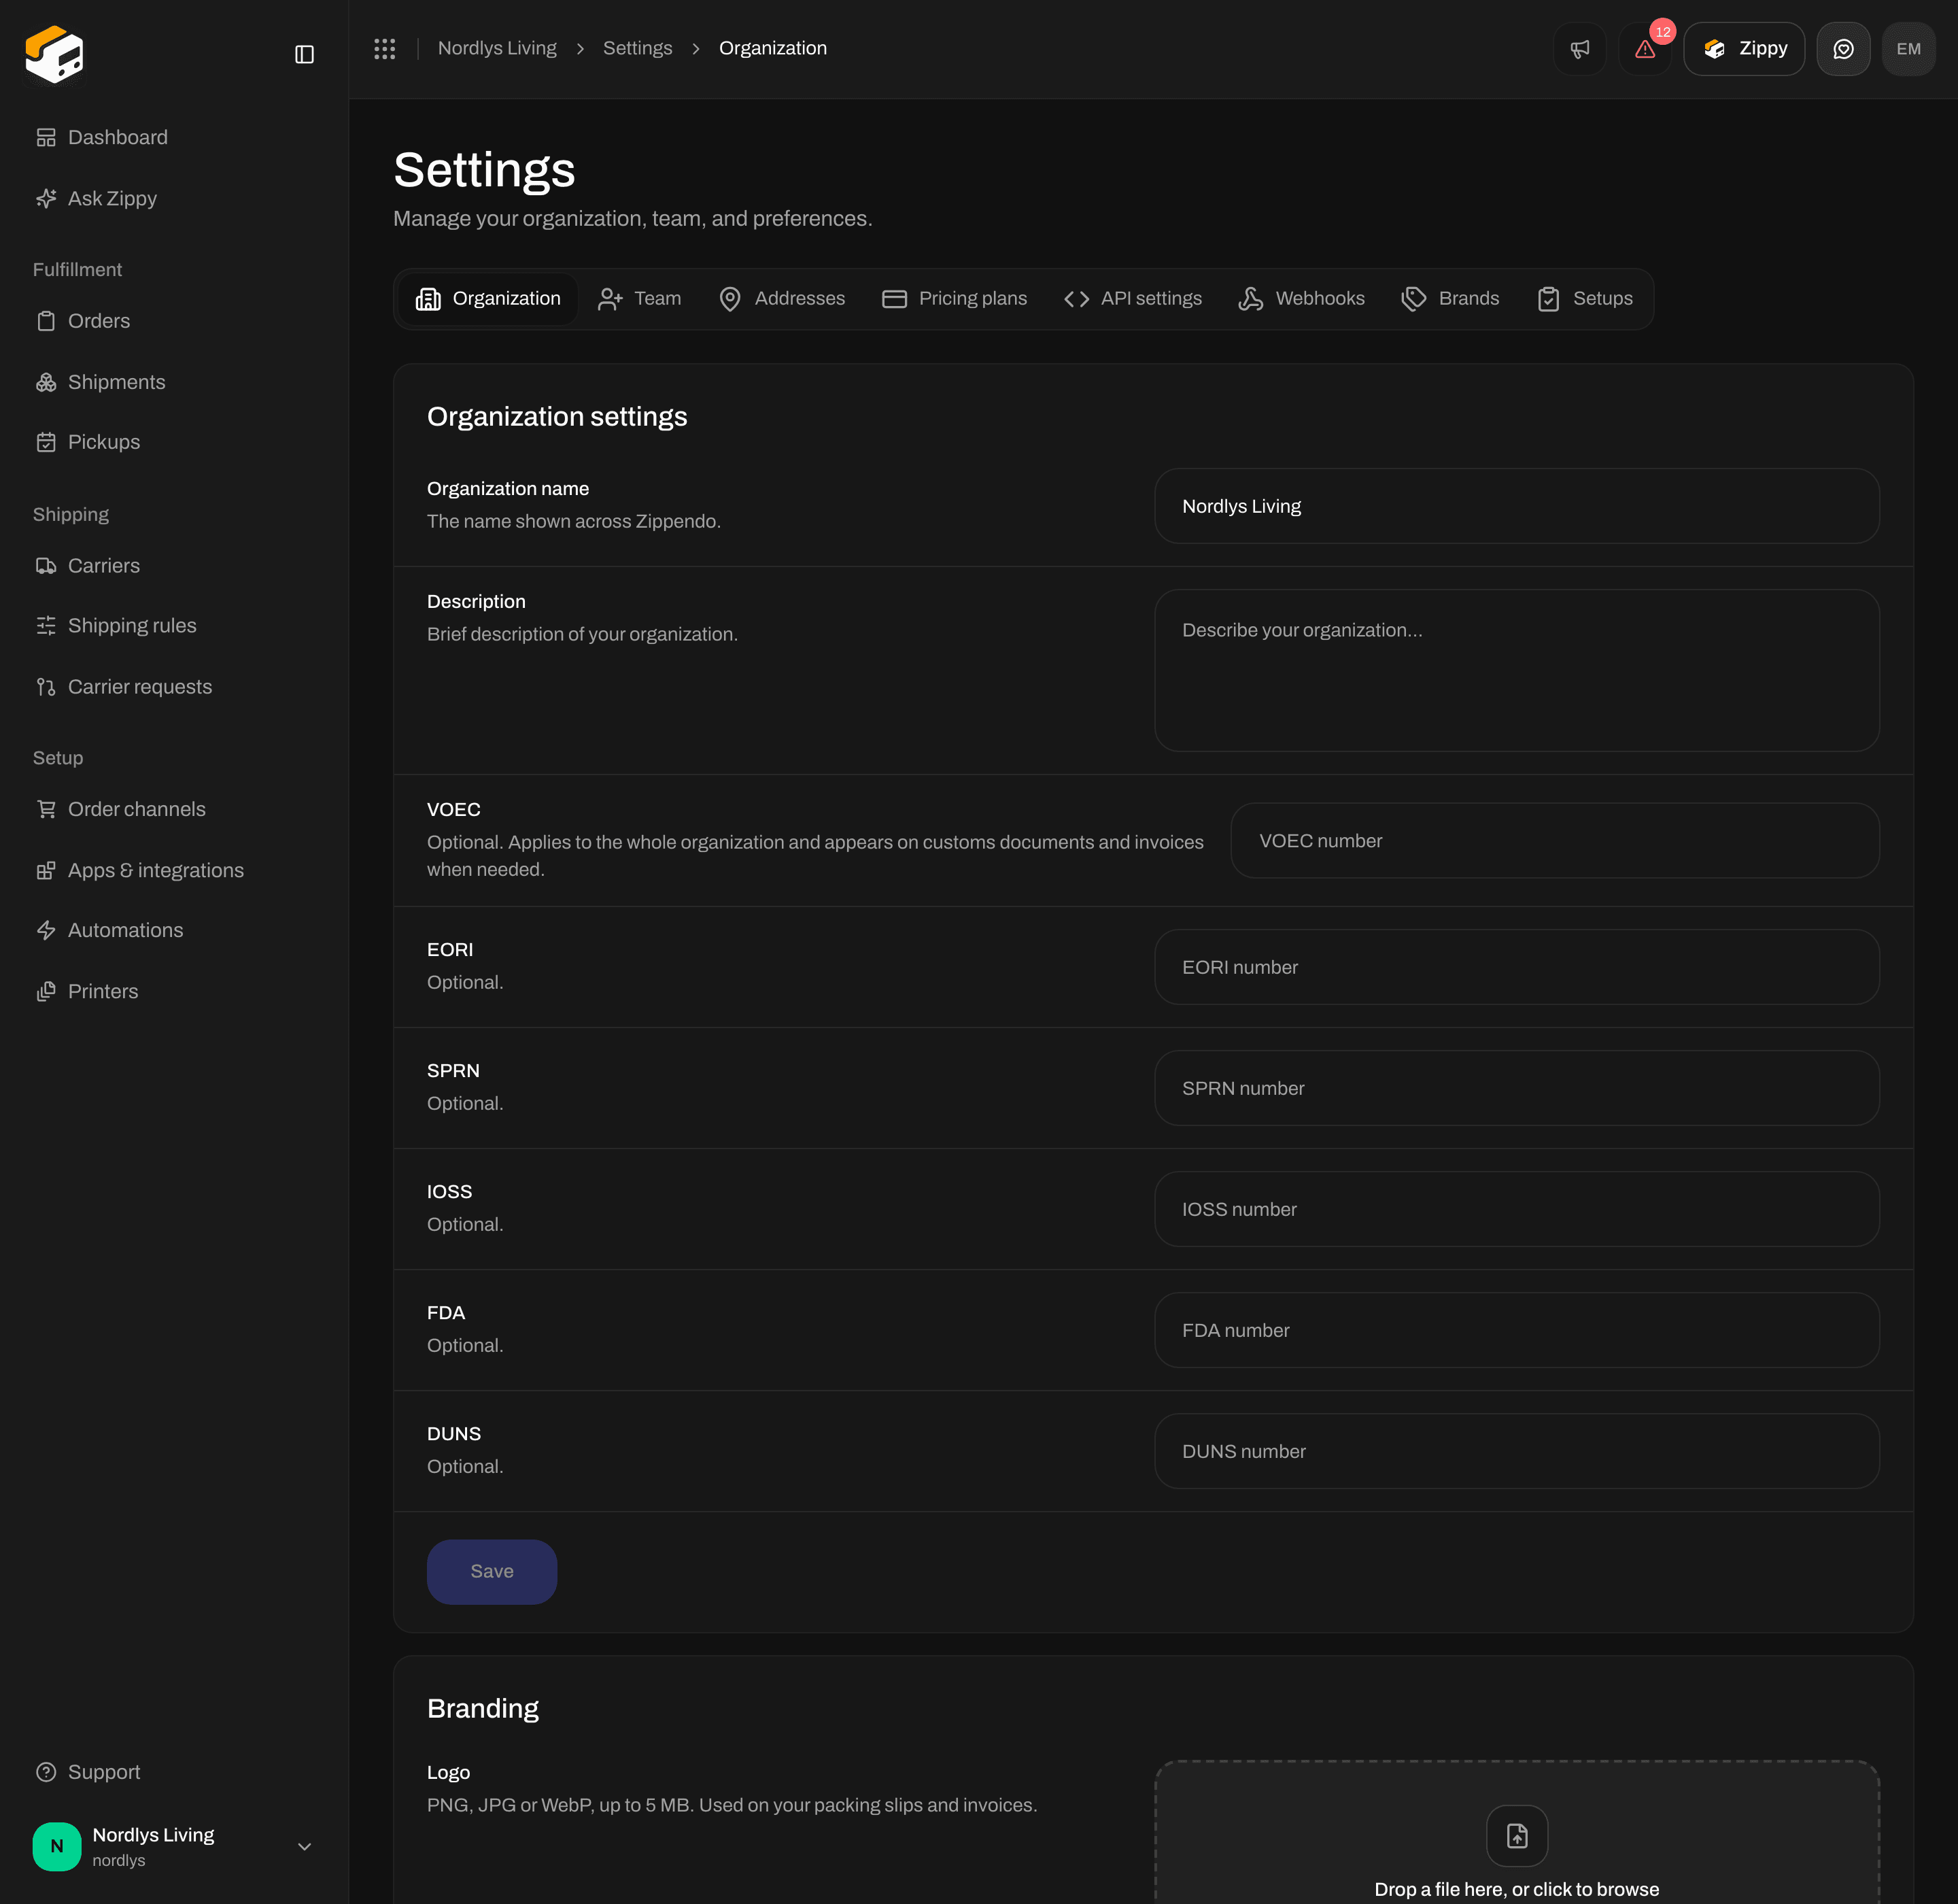Image resolution: width=1958 pixels, height=1904 pixels.
Task: Open Ask Zippy in sidebar
Action: [x=174, y=198]
